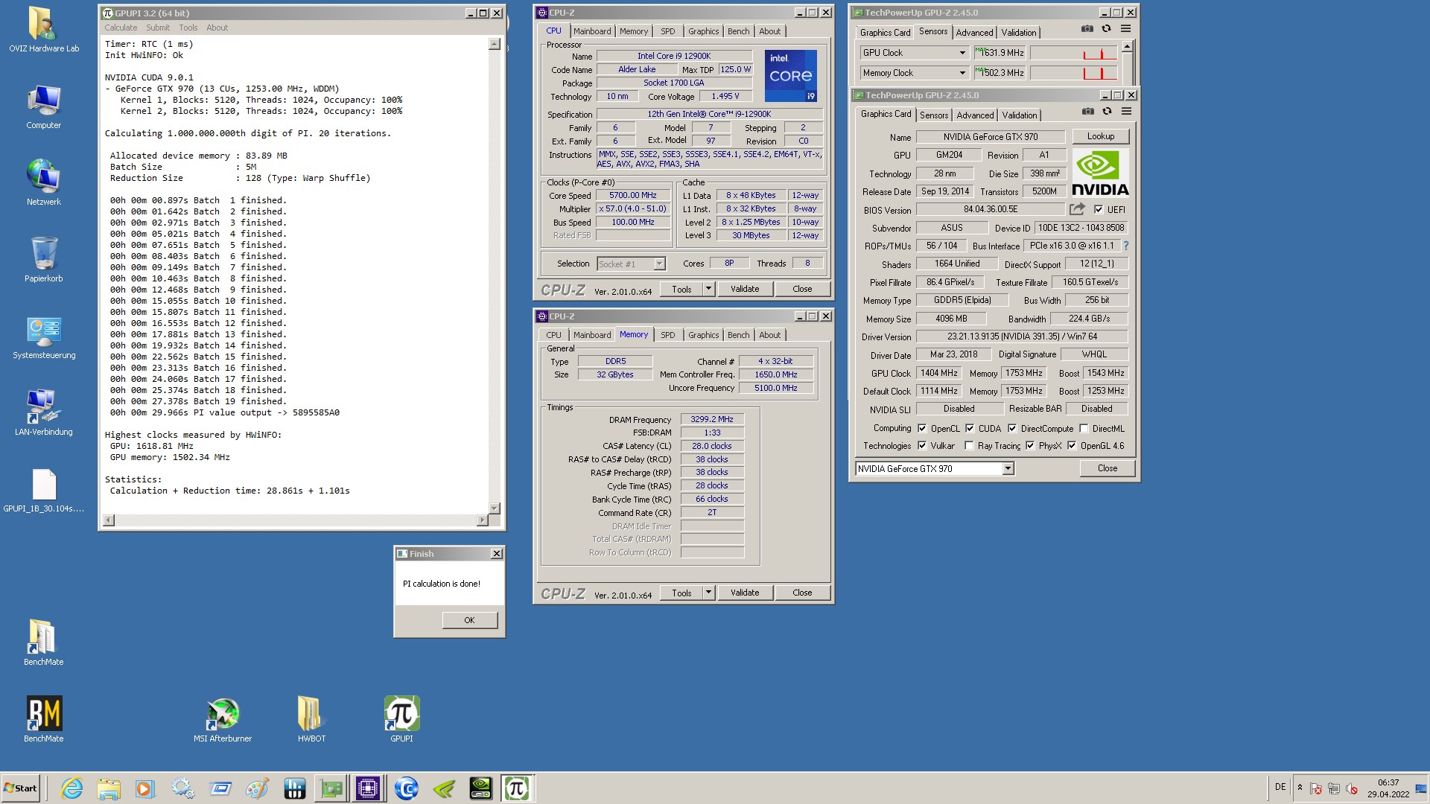
Task: Click Validate in CPU-Z CPU window
Action: coord(745,289)
